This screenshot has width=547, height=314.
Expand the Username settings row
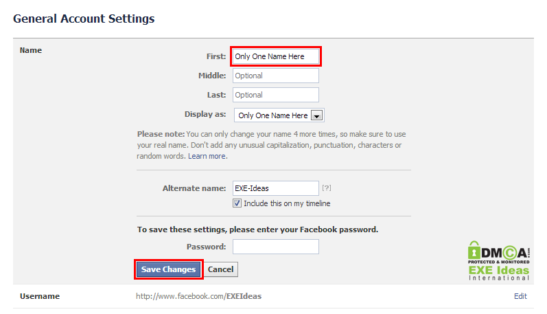(39, 296)
